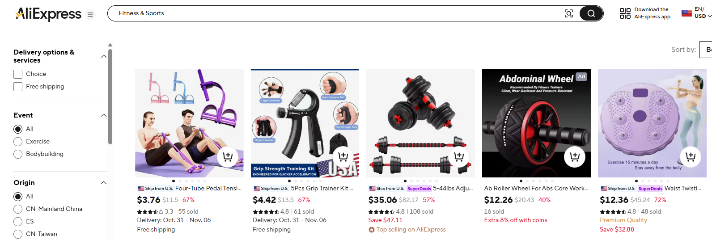
Task: Click the filter sidebar scrollbar
Action: (110, 97)
